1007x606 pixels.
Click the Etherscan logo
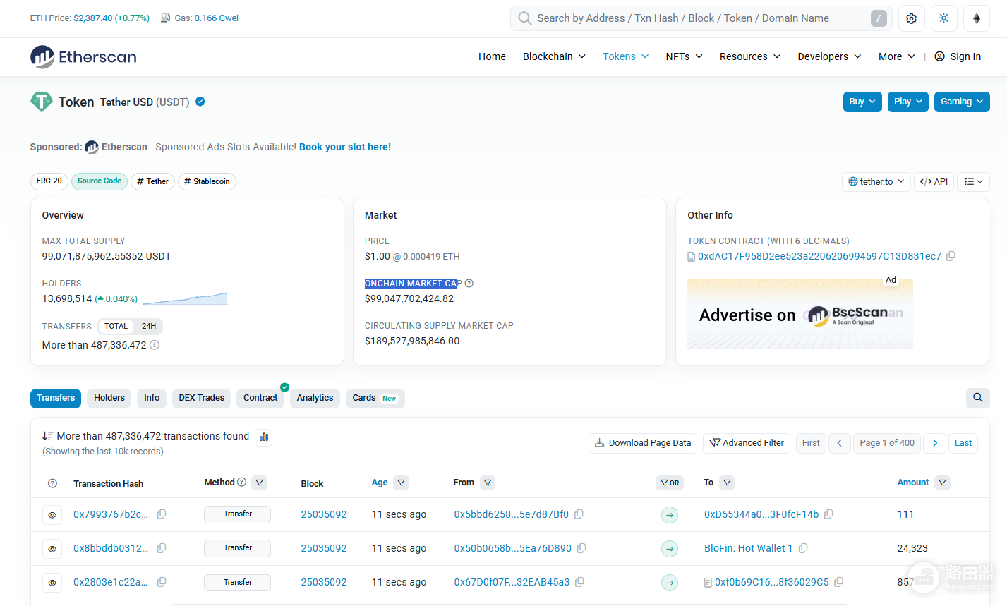pyautogui.click(x=83, y=56)
